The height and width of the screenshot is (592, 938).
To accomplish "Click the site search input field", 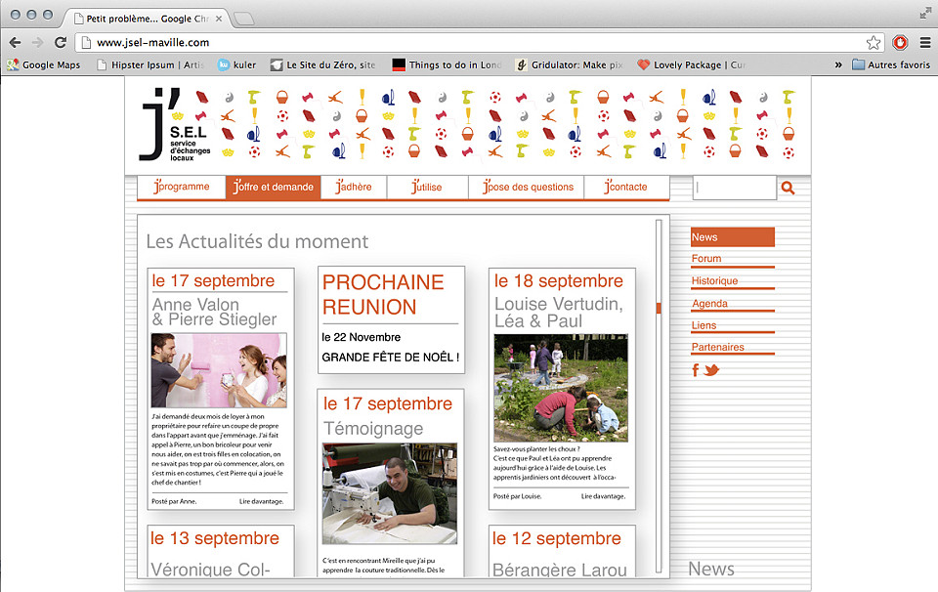I will click(735, 188).
